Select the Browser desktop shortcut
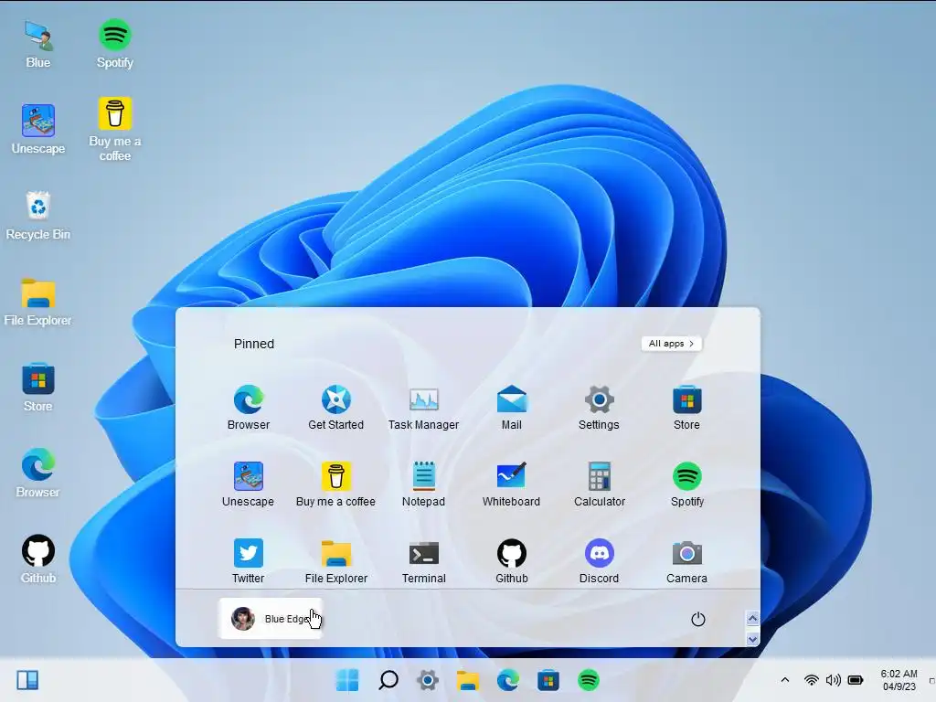This screenshot has width=936, height=702. click(x=38, y=473)
